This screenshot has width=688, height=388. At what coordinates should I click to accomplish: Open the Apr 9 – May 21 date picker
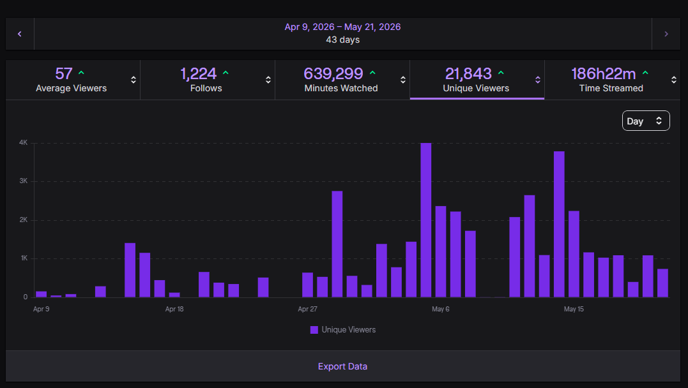pyautogui.click(x=342, y=34)
